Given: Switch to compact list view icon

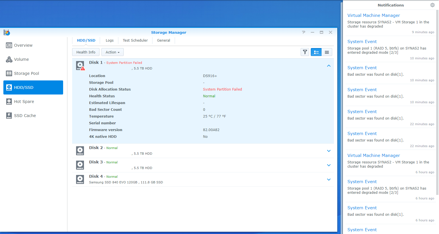Looking at the screenshot, I should click(327, 52).
